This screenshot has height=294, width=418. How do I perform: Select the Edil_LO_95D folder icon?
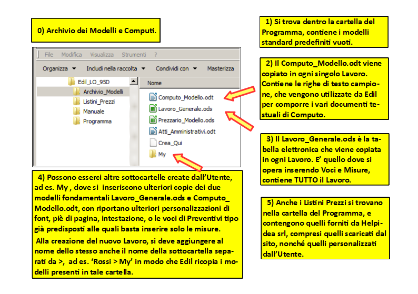point(71,82)
